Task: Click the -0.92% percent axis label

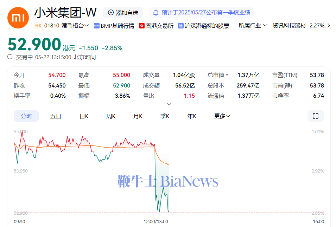Action: point(317,171)
